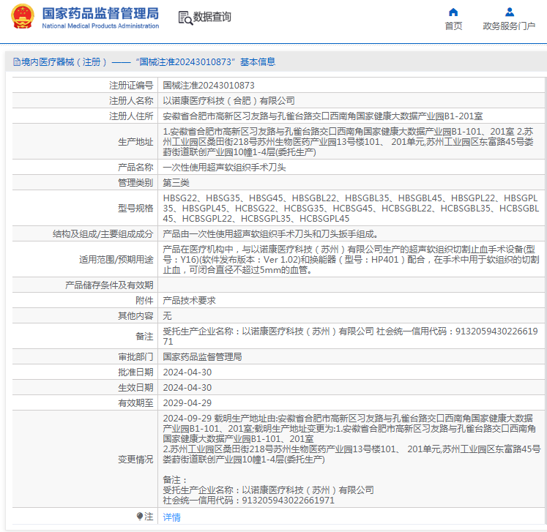Click the 适用范围/预期用途 description text
This screenshot has width=547, height=532.
click(x=351, y=259)
